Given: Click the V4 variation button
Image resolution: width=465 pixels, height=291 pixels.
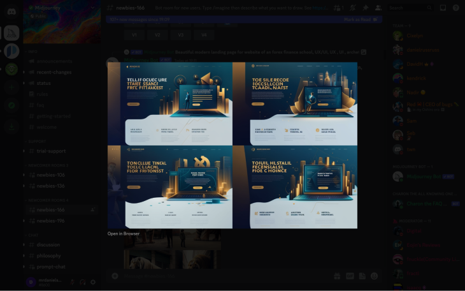Looking at the screenshot, I should (204, 34).
